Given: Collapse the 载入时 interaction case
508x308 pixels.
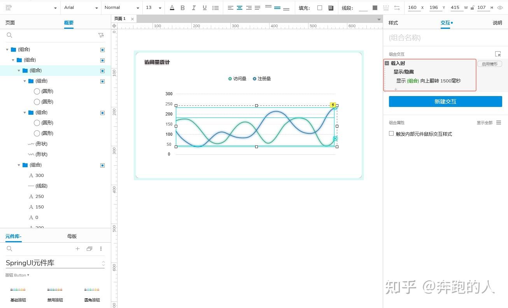Looking at the screenshot, I should click(387, 63).
